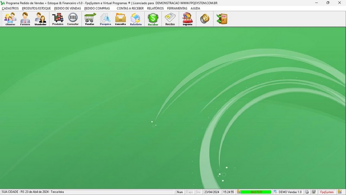Click the users icon at status bar end
This screenshot has height=195, width=346.
tap(340, 192)
